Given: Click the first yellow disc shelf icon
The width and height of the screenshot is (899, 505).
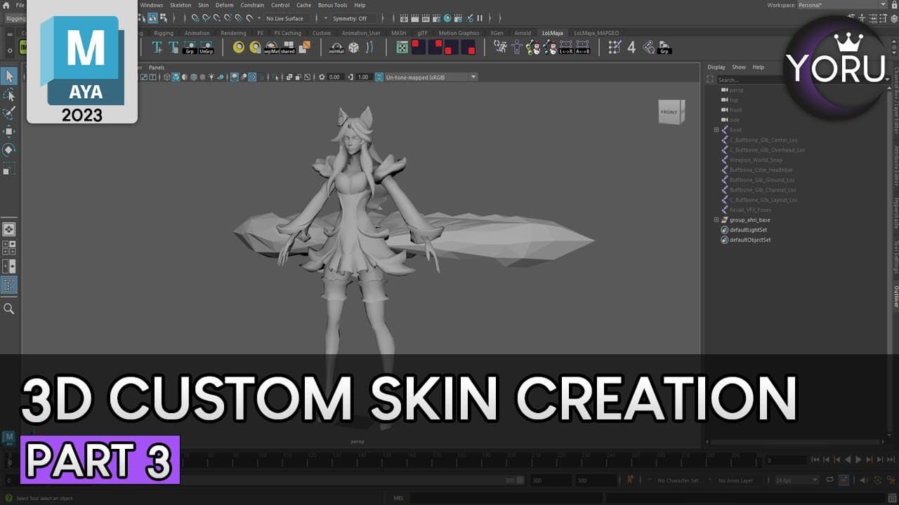Looking at the screenshot, I should tap(239, 47).
